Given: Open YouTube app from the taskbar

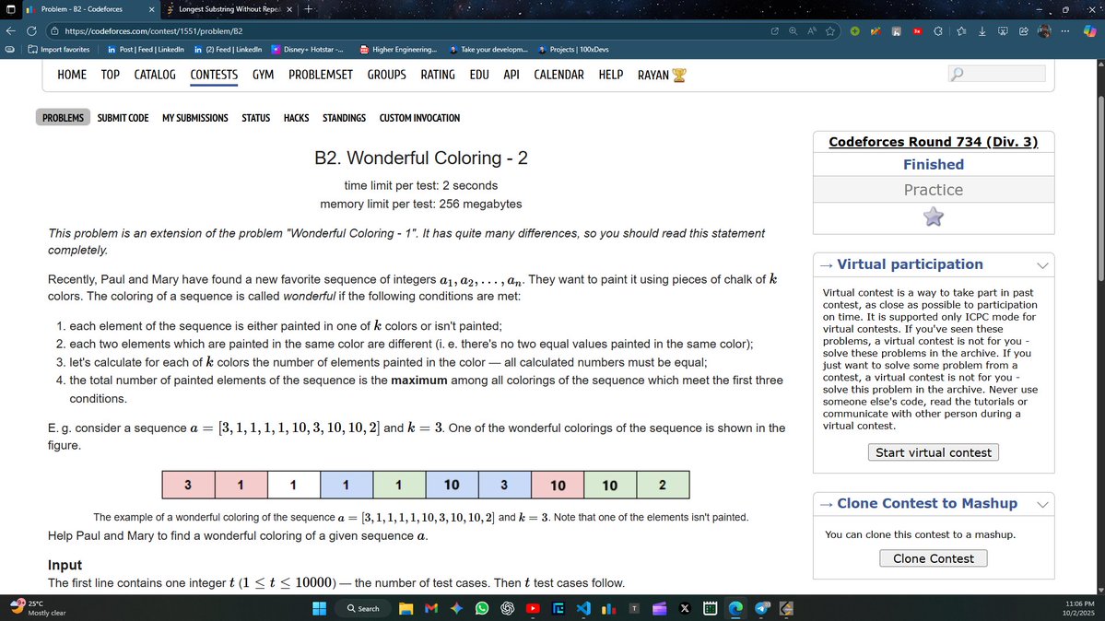Looking at the screenshot, I should [x=533, y=608].
